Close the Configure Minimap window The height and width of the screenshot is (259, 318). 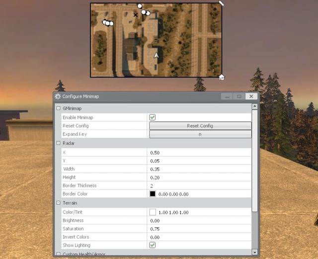[251, 96]
